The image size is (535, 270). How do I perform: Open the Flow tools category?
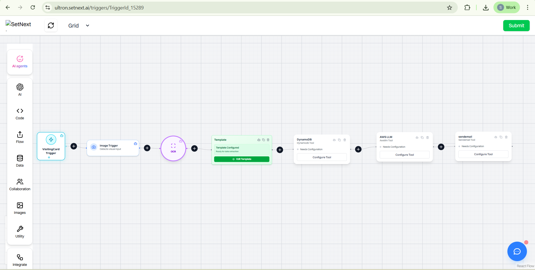point(20,138)
